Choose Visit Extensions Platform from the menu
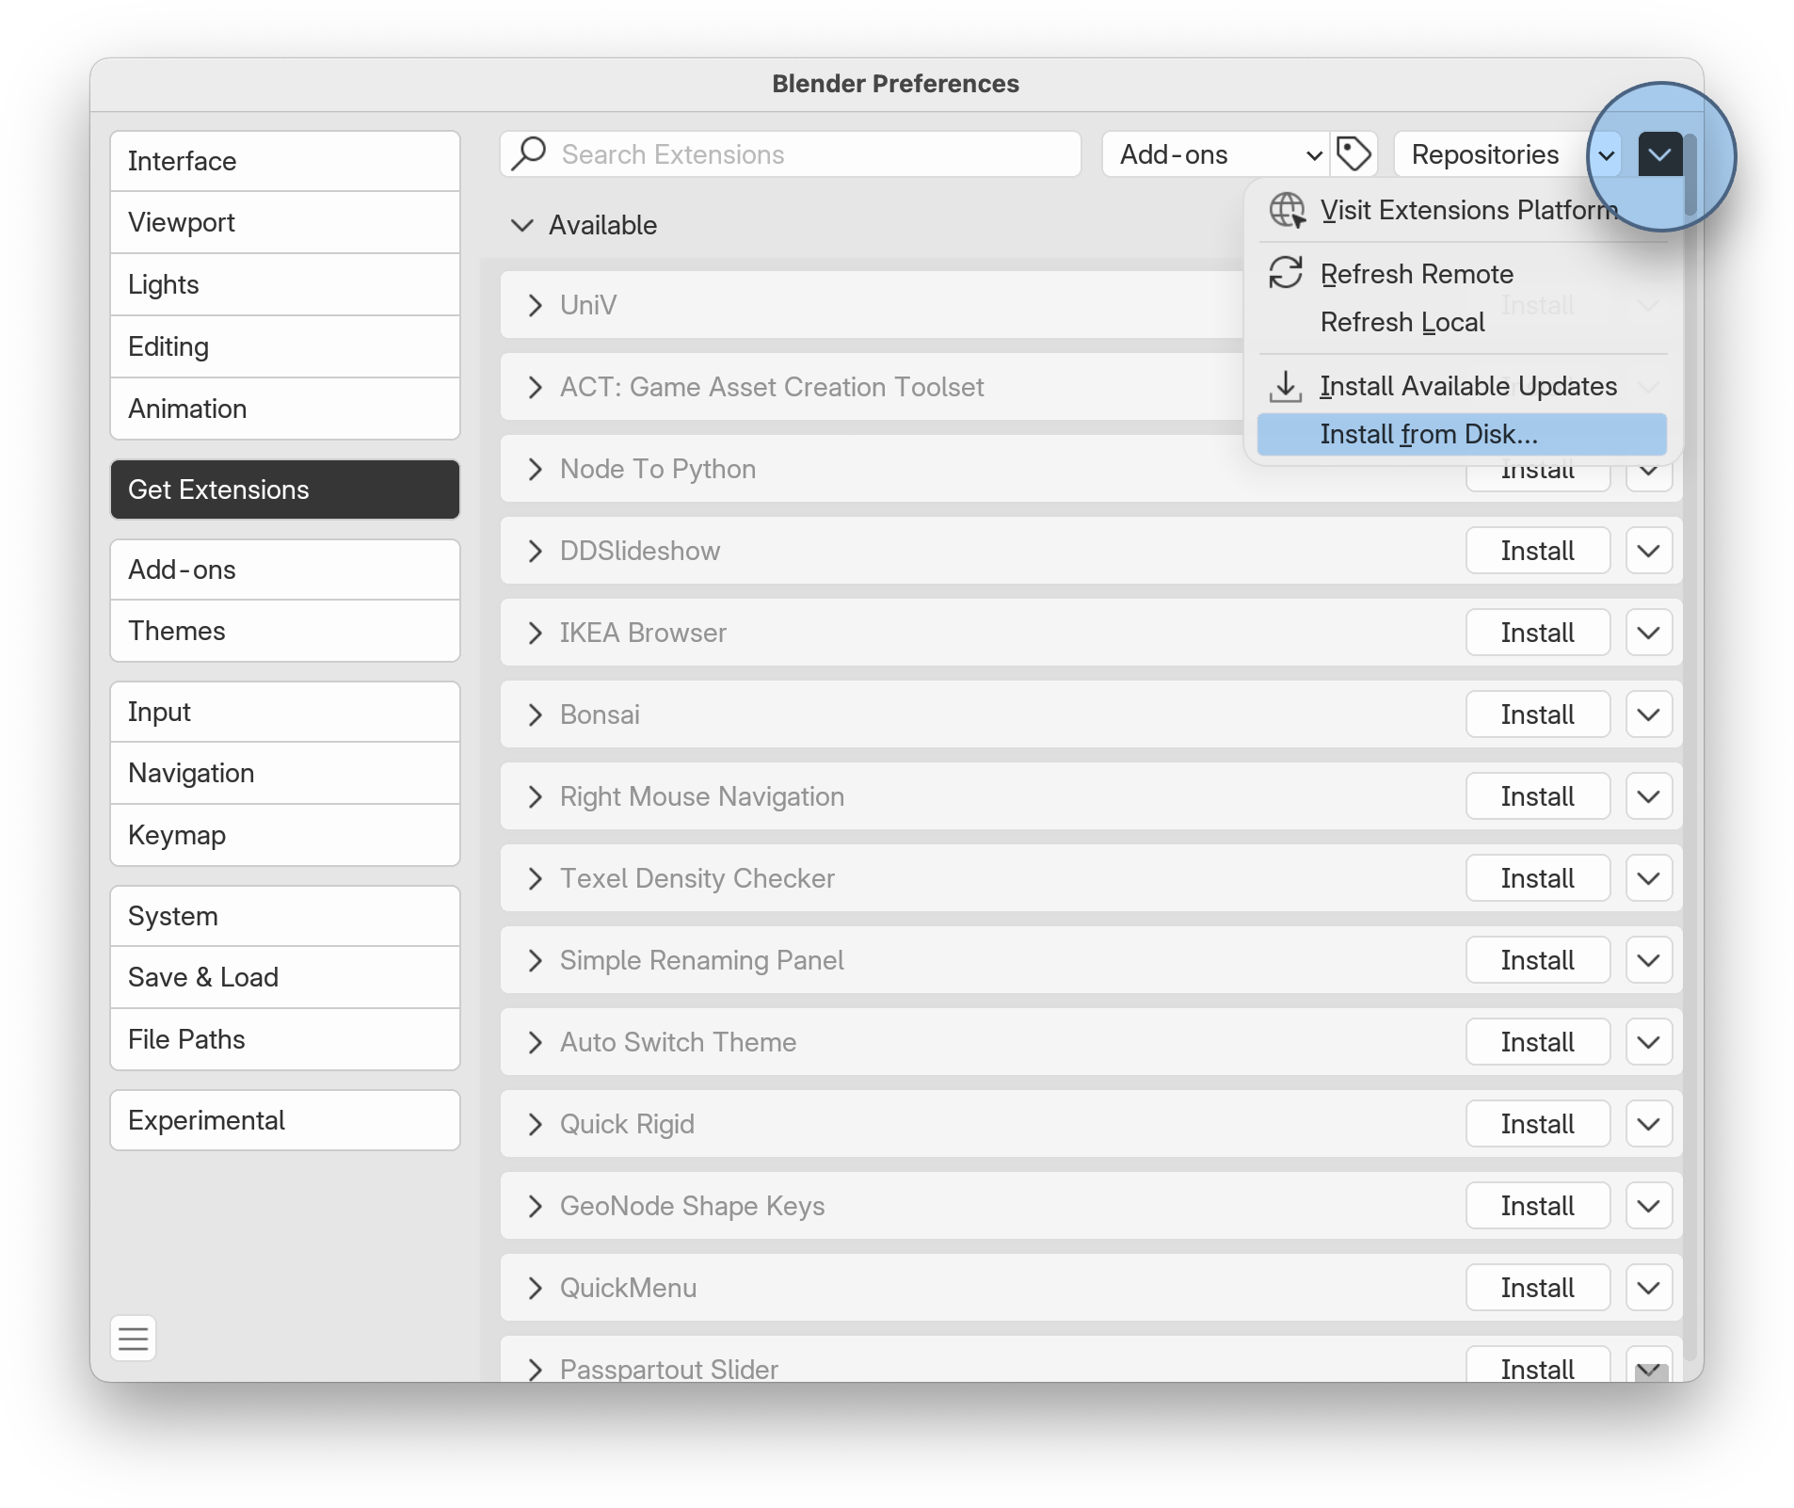Image resolution: width=1794 pixels, height=1508 pixels. (1462, 210)
